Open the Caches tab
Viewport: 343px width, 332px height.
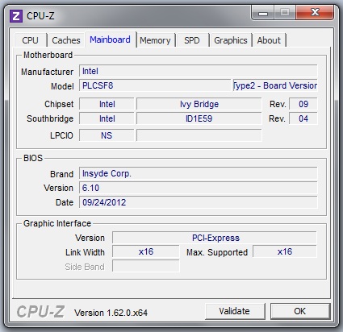(66, 40)
